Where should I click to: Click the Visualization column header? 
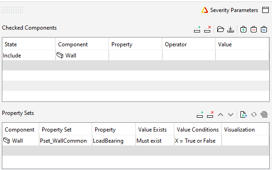[x=245, y=130]
